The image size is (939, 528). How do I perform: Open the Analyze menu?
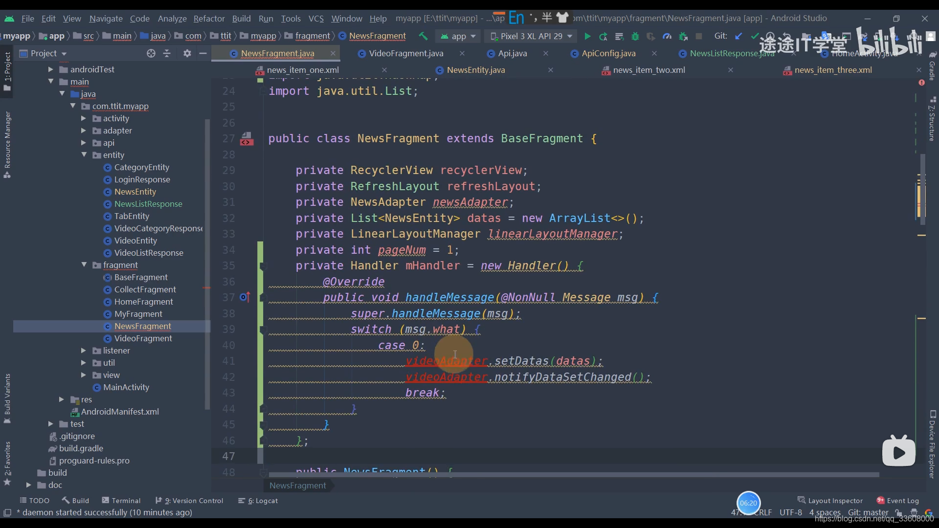click(x=172, y=19)
